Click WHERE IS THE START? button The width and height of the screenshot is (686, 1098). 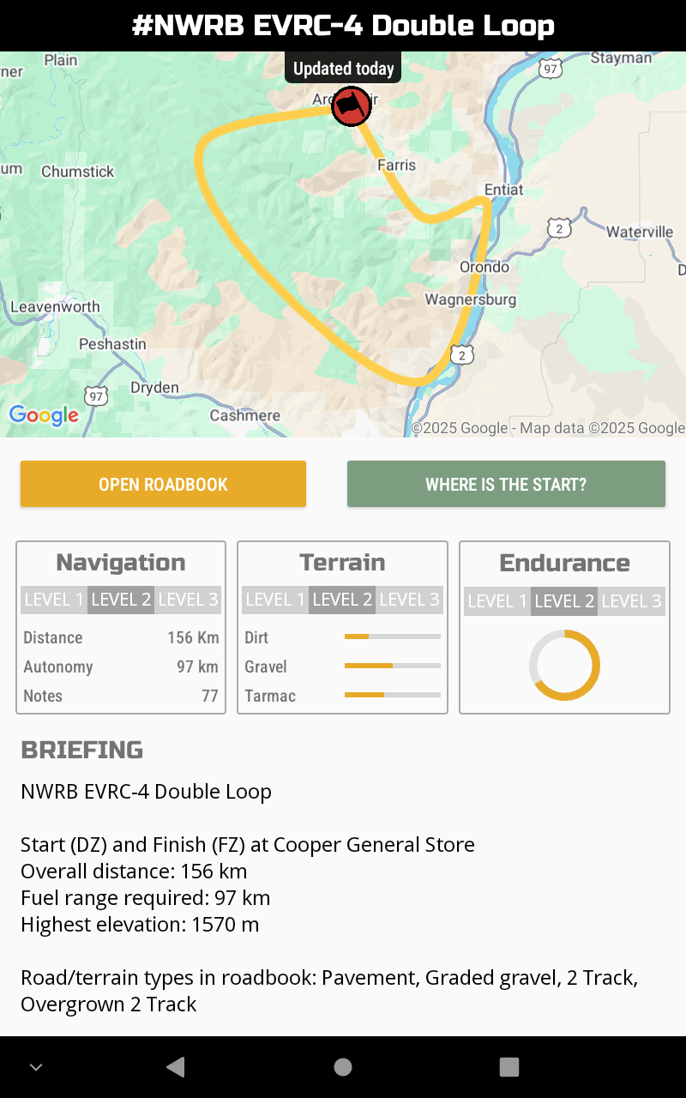(506, 484)
